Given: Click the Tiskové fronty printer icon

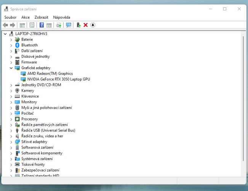Looking at the screenshot, I should tap(17, 164).
